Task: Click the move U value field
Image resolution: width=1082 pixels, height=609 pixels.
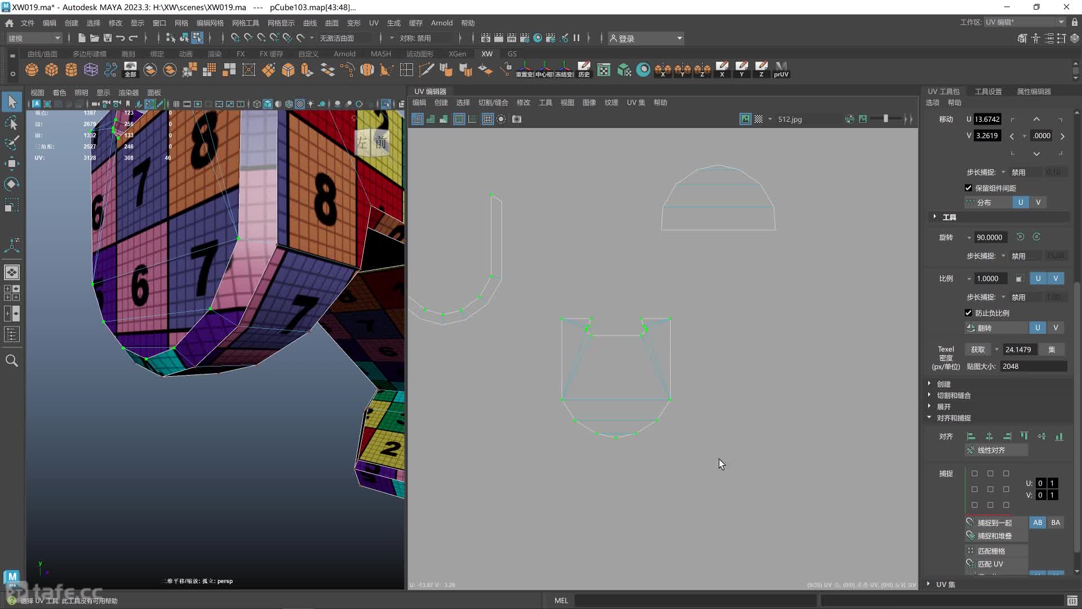Action: tap(987, 119)
